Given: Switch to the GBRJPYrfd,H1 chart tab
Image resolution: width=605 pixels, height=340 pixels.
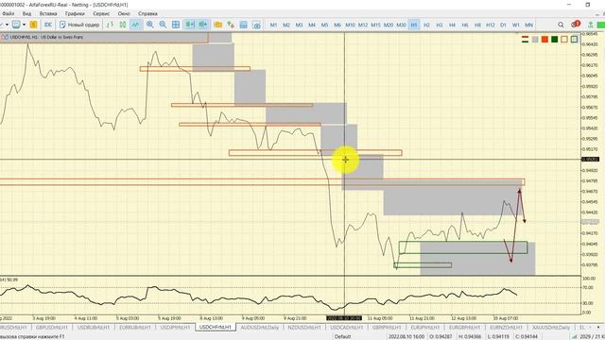Looking at the screenshot, I should tap(387, 328).
